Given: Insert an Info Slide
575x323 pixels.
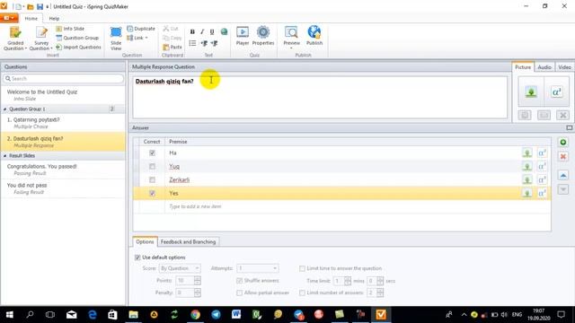Looking at the screenshot, I should pos(70,29).
